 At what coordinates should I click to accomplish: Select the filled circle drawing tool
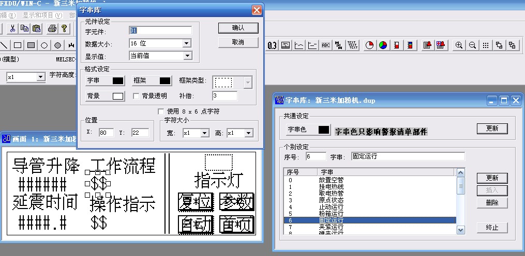coord(58,45)
